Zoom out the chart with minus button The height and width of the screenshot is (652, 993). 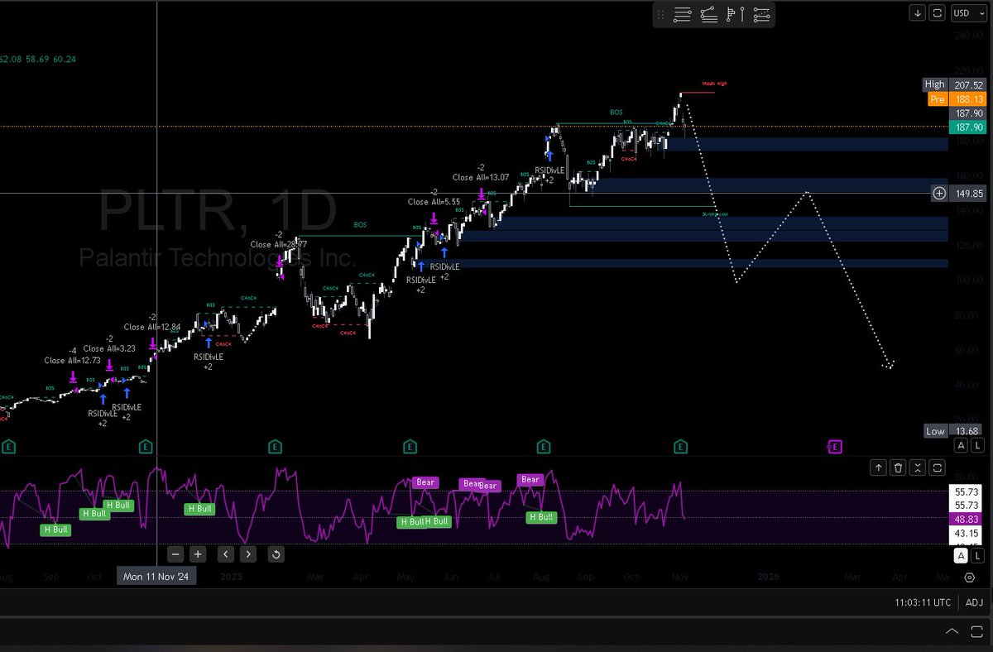pos(175,554)
